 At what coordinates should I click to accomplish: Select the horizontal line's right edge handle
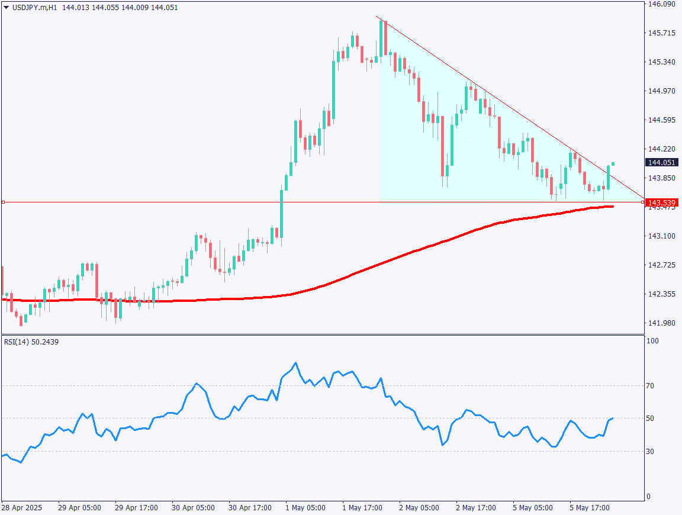click(643, 202)
